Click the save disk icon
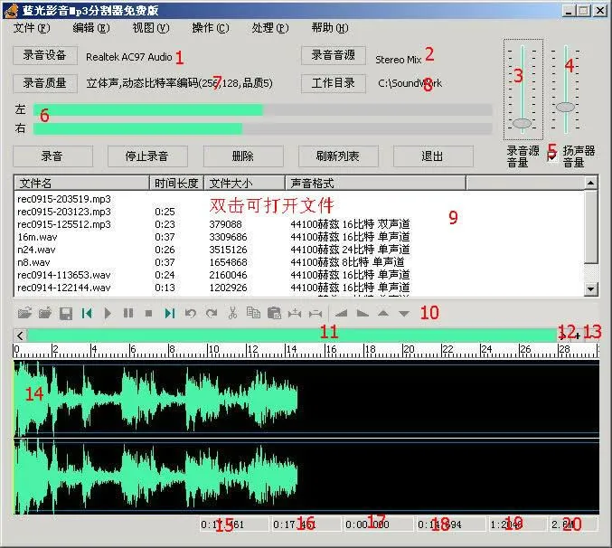 click(66, 313)
